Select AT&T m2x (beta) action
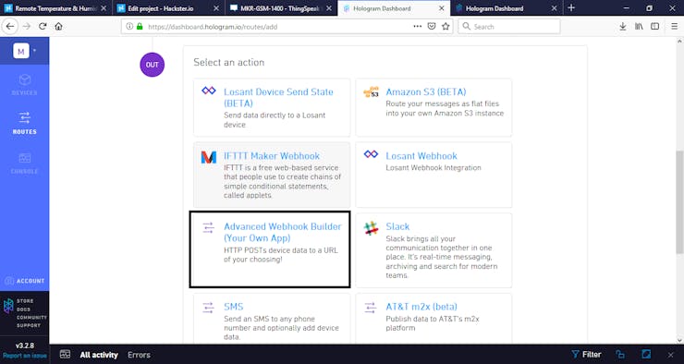 click(434, 319)
